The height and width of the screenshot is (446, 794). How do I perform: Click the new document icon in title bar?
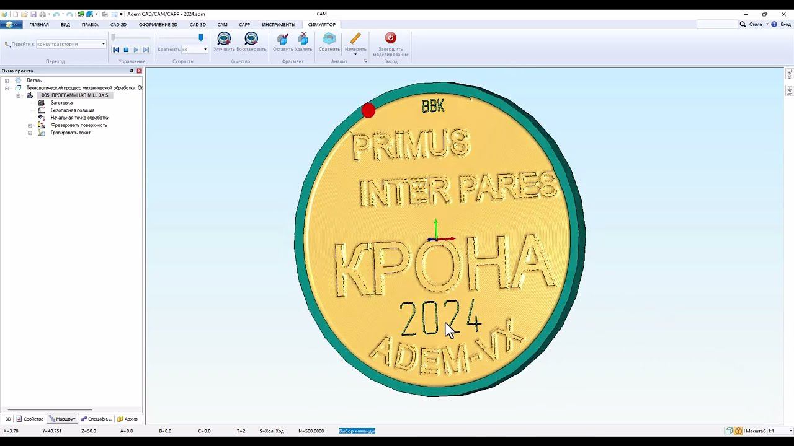(14, 14)
